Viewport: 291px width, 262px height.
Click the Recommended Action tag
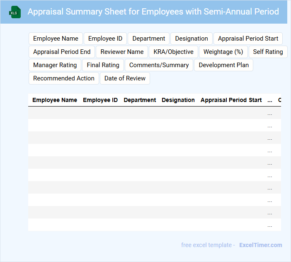64,78
